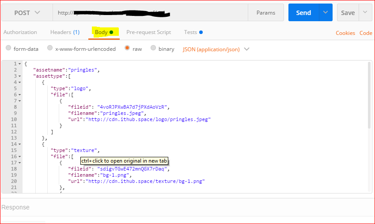The height and width of the screenshot is (224, 375).
Task: Switch to the Headers (1) tab
Action: 65,32
